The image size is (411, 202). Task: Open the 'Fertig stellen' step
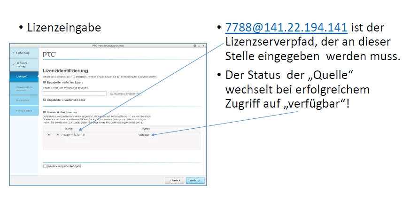pos(24,111)
